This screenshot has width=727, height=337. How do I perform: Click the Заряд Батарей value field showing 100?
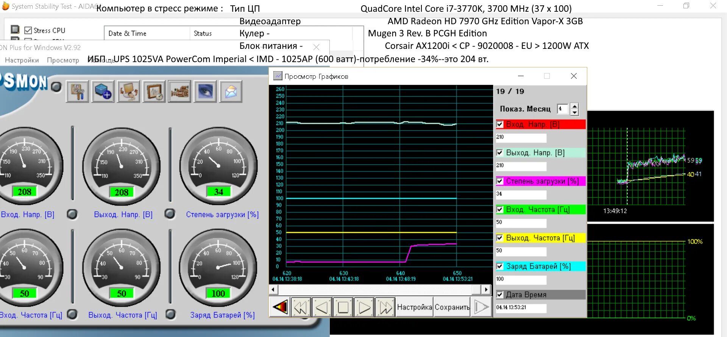(x=521, y=279)
